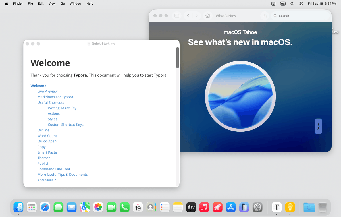Click the Apple menu logo
341x217 pixels.
(7, 3)
